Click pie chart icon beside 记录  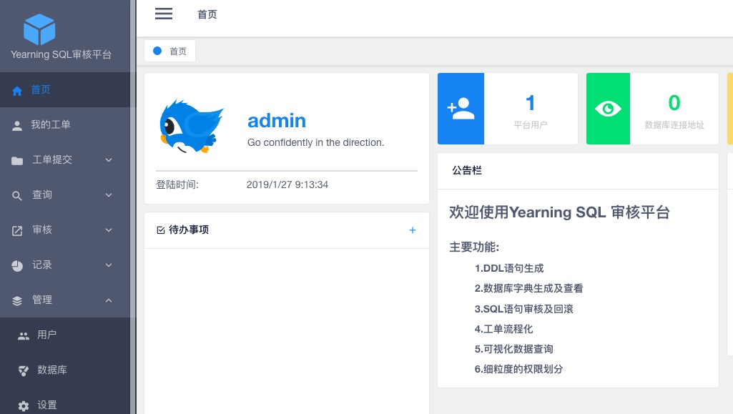17,265
